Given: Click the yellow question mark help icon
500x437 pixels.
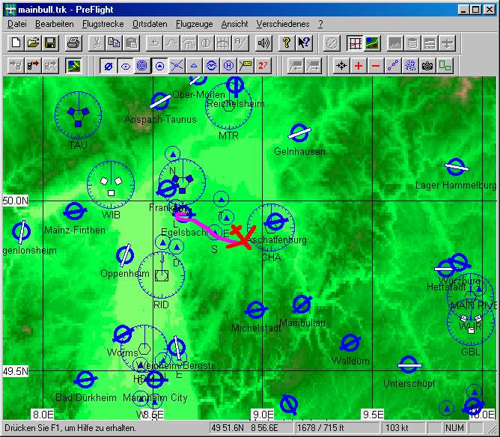Looking at the screenshot, I should (x=286, y=43).
